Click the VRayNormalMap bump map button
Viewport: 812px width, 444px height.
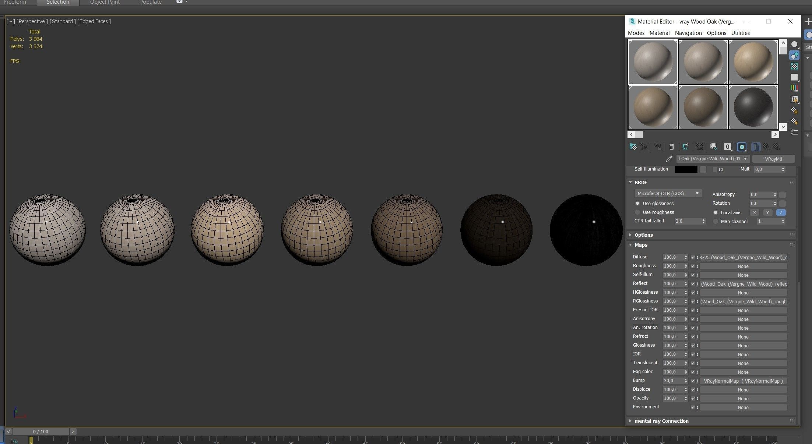pyautogui.click(x=743, y=381)
